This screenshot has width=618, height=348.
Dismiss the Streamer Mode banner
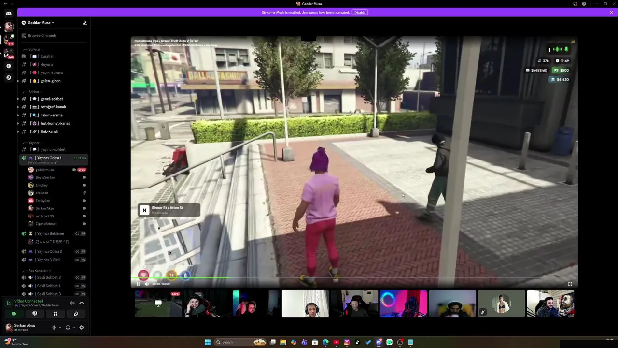pyautogui.click(x=611, y=12)
